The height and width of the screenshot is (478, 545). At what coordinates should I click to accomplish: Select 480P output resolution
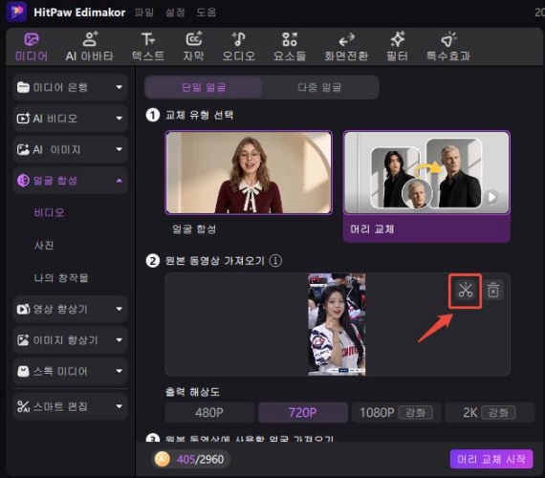point(209,413)
